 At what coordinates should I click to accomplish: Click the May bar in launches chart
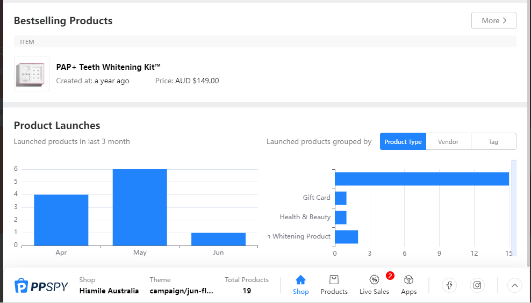140,207
